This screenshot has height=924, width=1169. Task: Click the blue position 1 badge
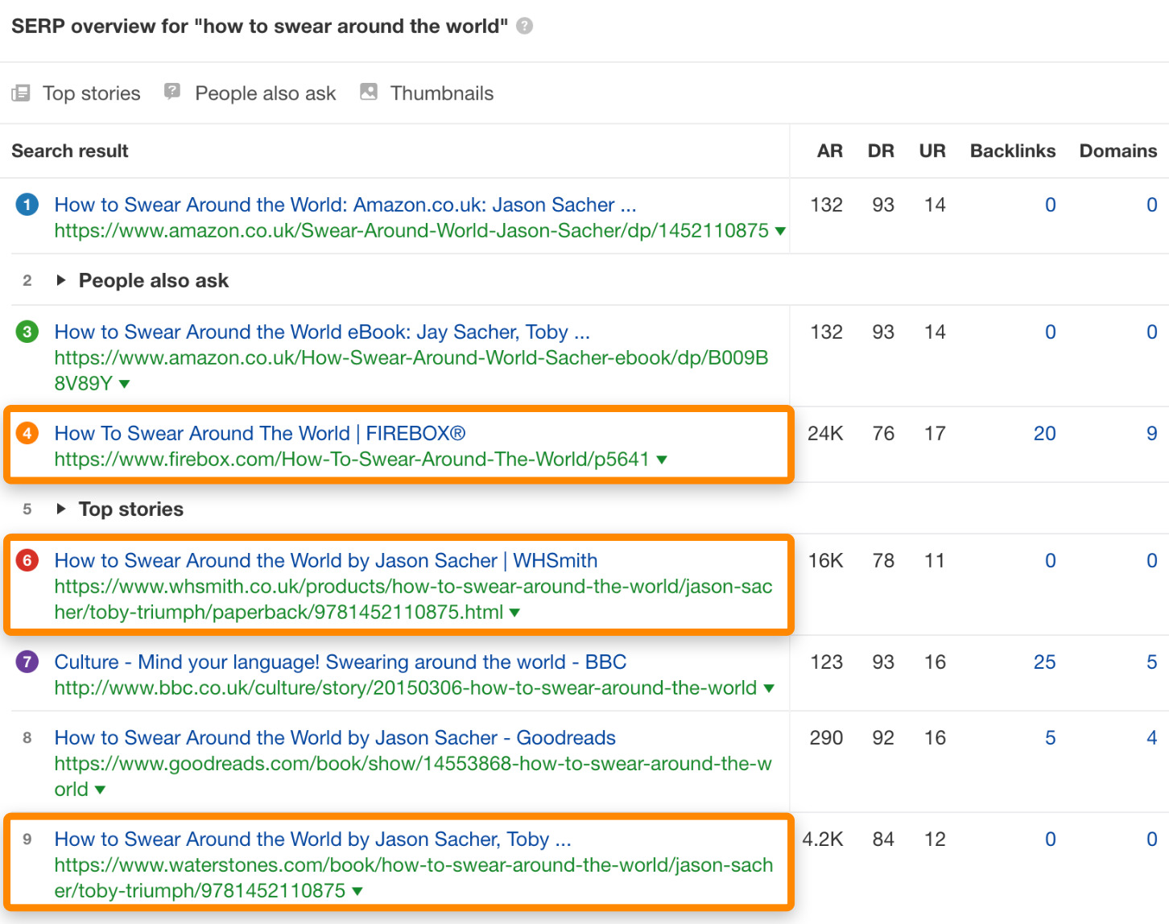27,204
